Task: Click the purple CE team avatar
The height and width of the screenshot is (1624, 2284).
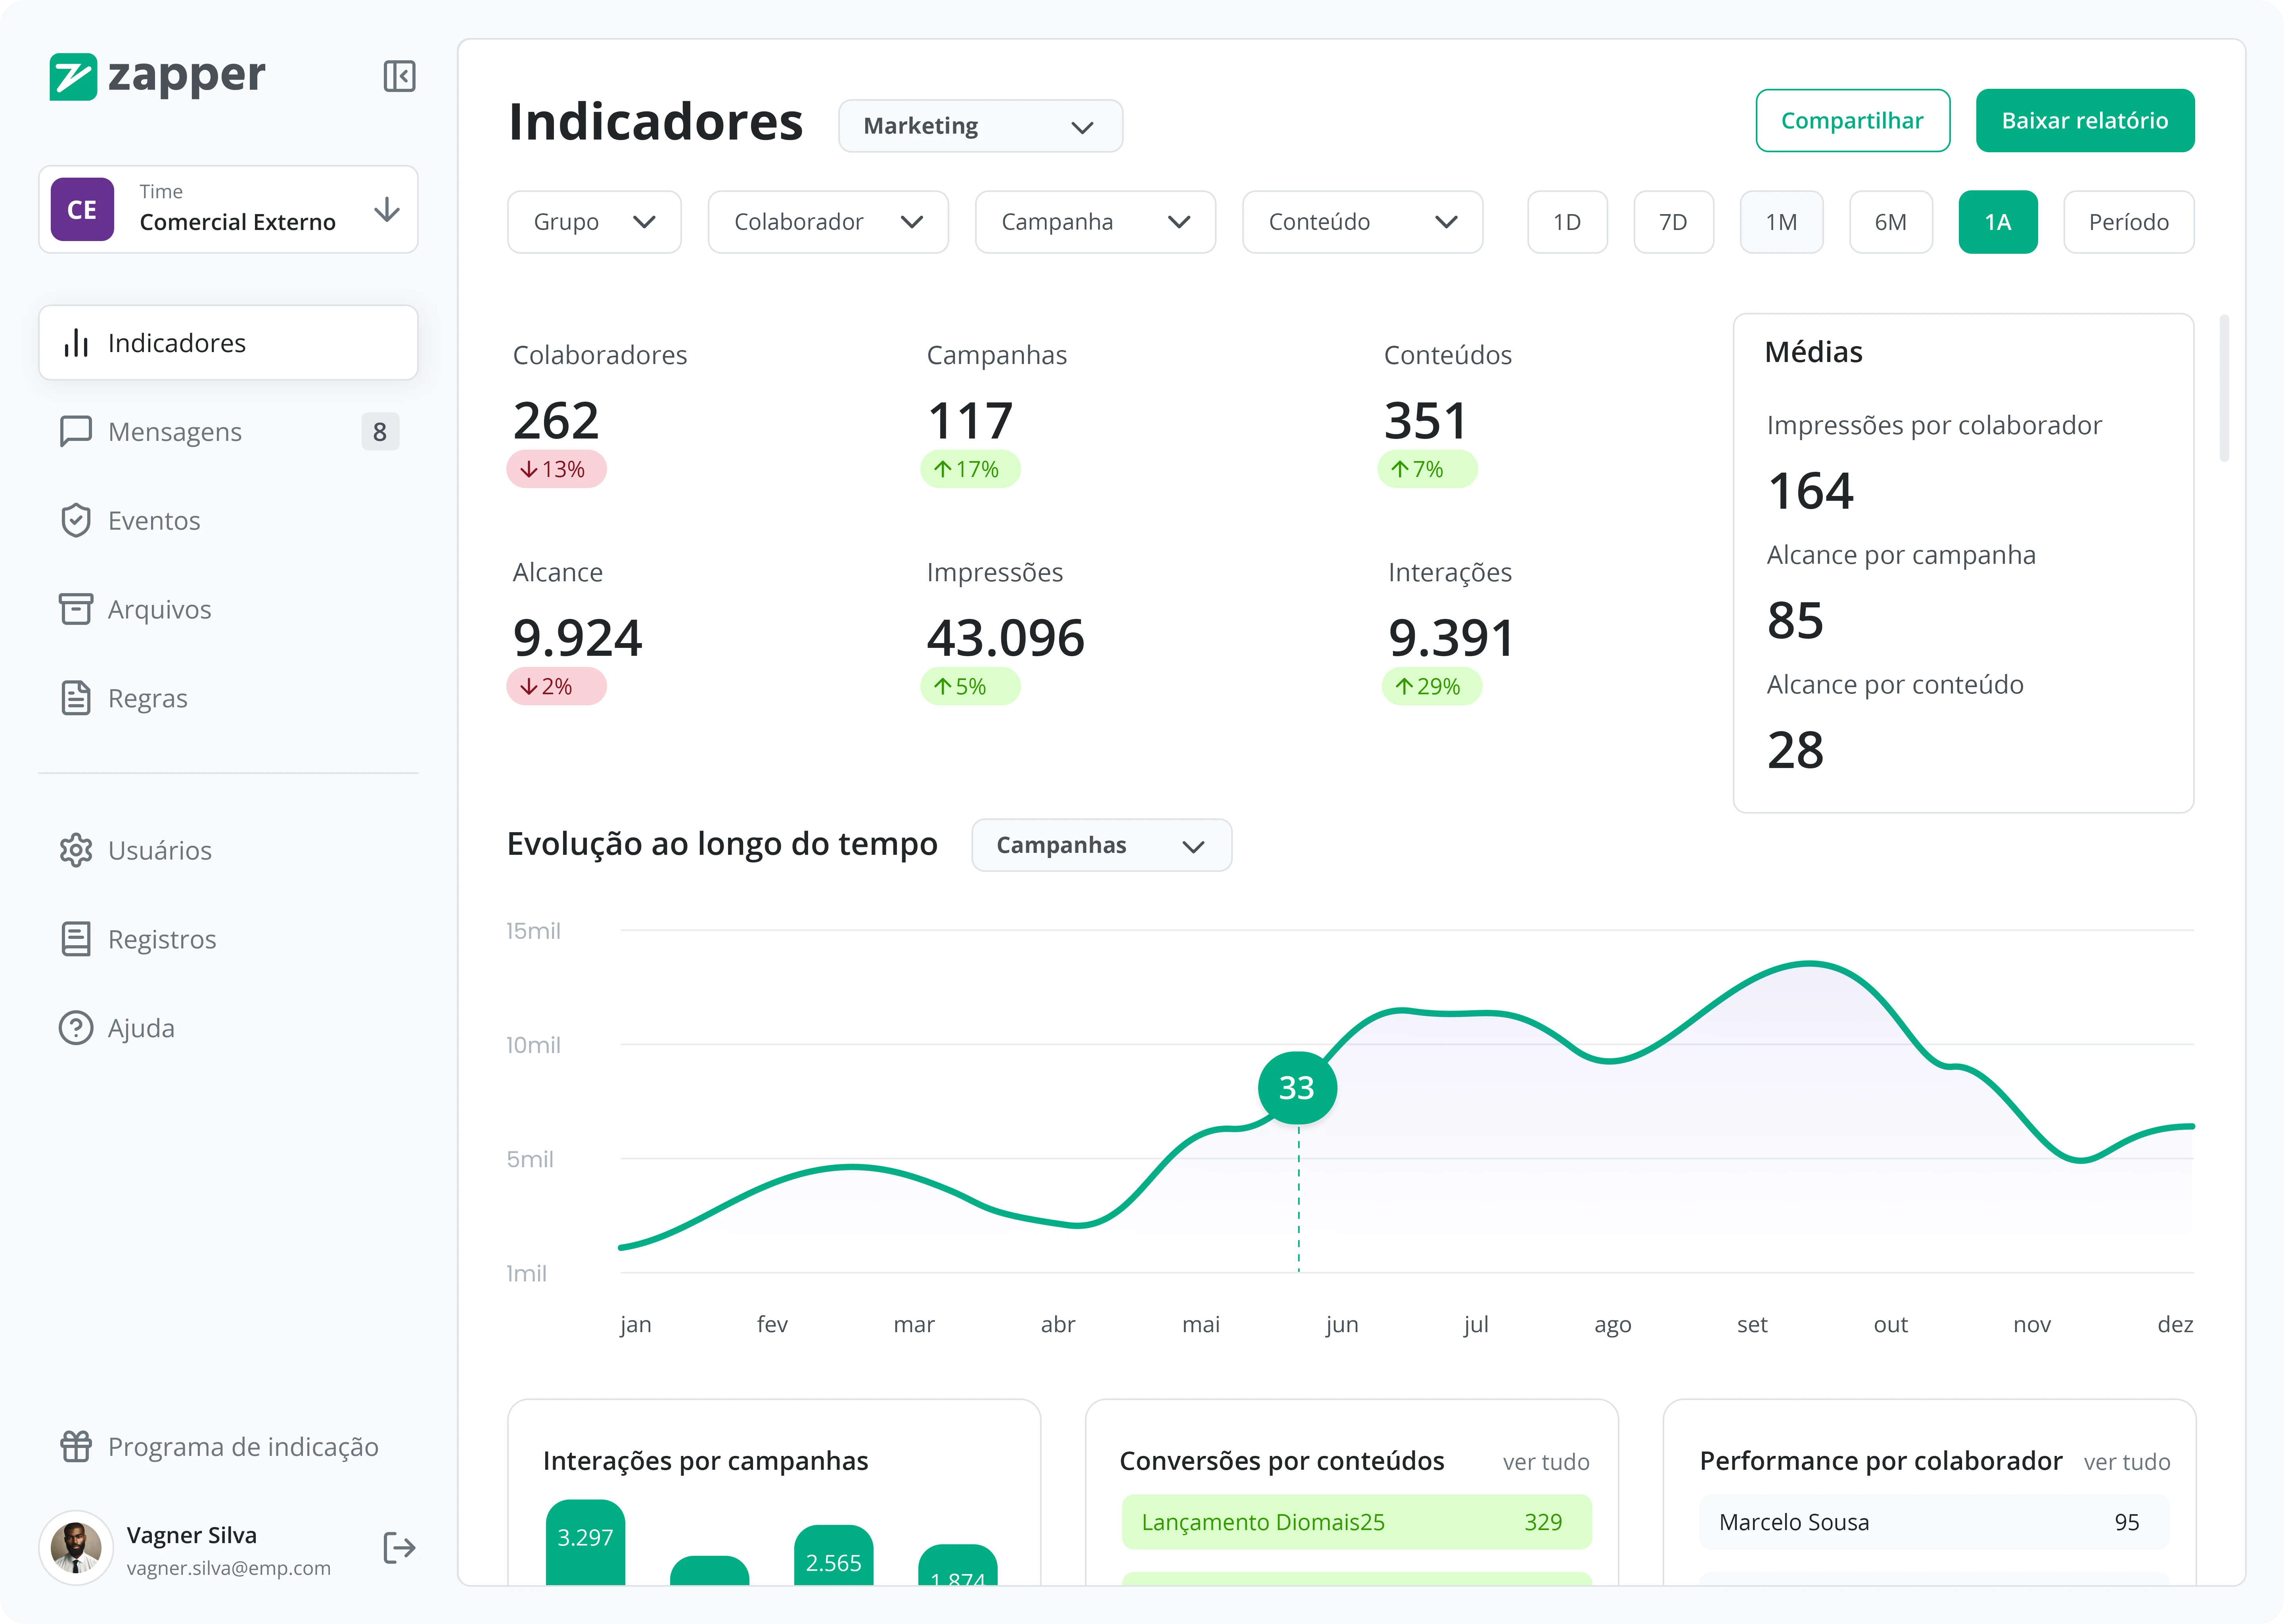Action: click(x=82, y=209)
